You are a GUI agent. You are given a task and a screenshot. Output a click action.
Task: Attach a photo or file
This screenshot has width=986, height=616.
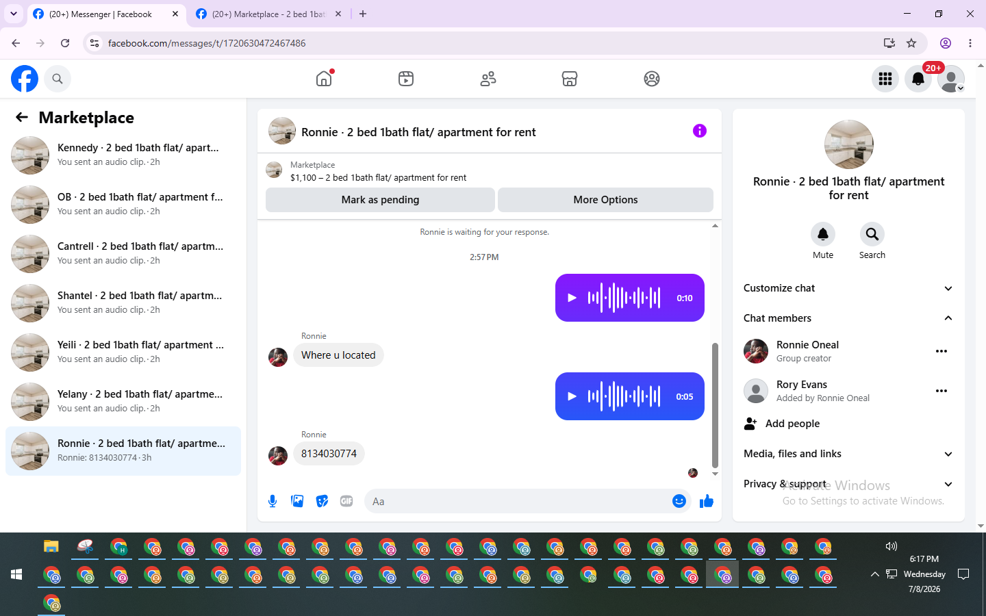click(297, 501)
